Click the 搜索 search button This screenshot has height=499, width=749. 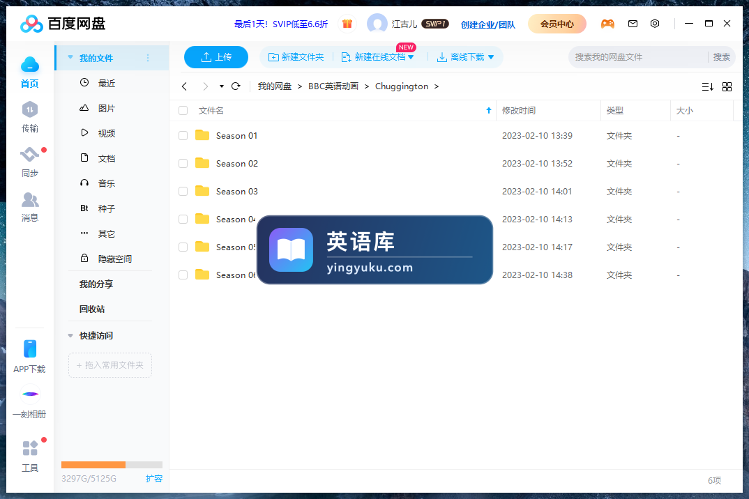[x=721, y=57]
